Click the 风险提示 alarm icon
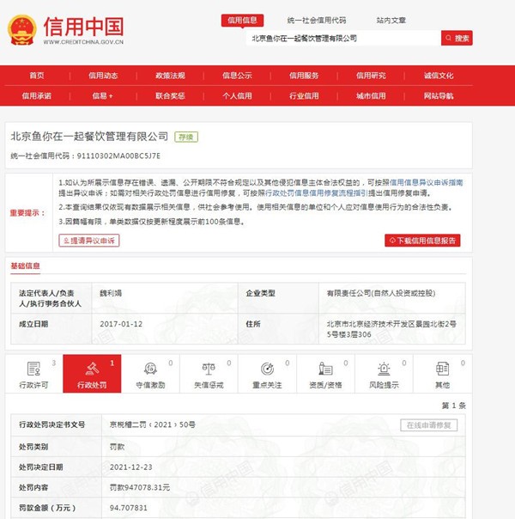 (384, 369)
